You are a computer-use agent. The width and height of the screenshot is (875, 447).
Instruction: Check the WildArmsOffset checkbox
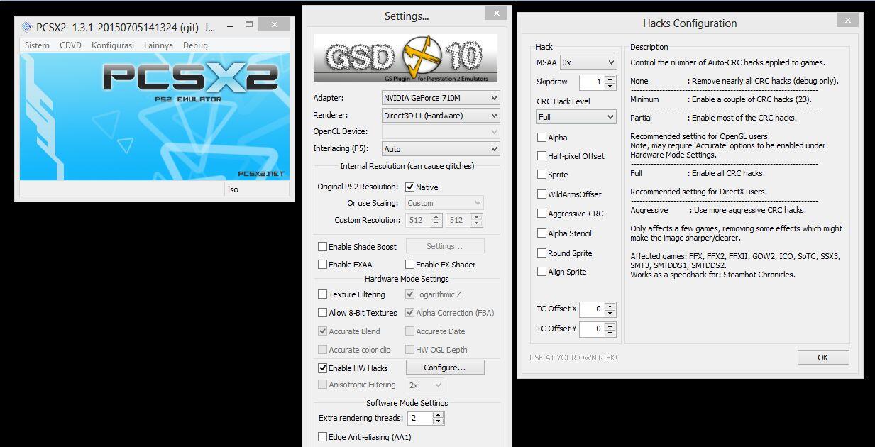pyautogui.click(x=542, y=194)
